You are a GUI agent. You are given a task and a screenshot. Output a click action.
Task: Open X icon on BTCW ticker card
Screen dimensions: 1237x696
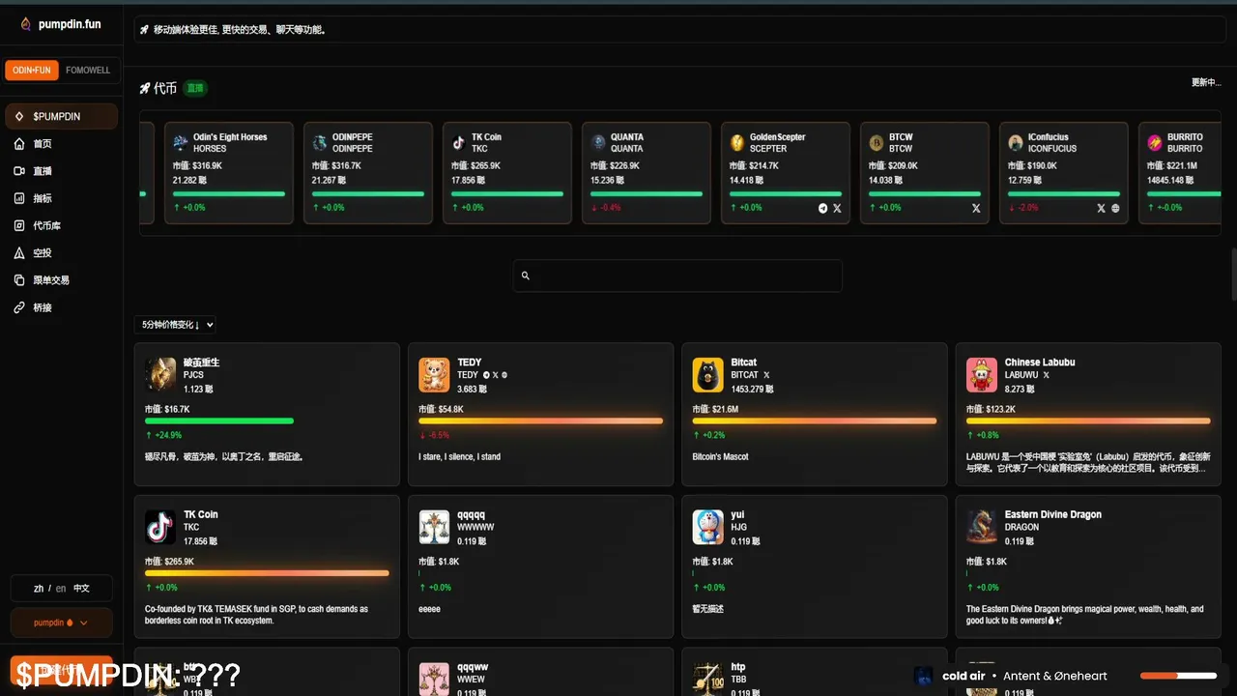click(976, 208)
